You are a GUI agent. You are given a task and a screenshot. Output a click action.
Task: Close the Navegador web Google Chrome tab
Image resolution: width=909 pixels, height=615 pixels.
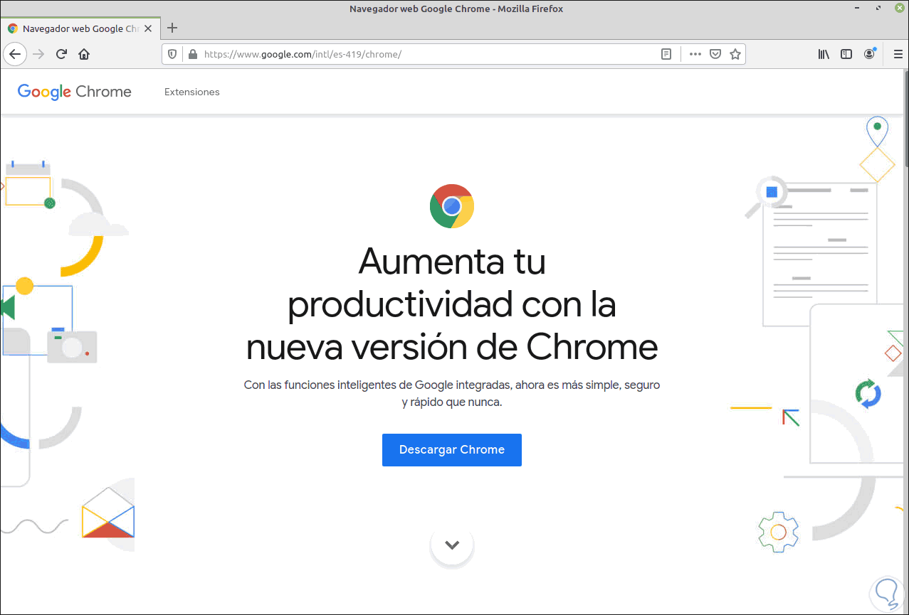click(x=148, y=29)
